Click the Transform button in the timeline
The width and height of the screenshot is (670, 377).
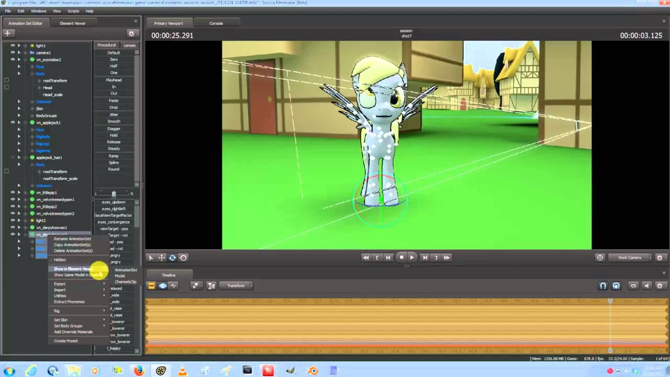coord(236,286)
